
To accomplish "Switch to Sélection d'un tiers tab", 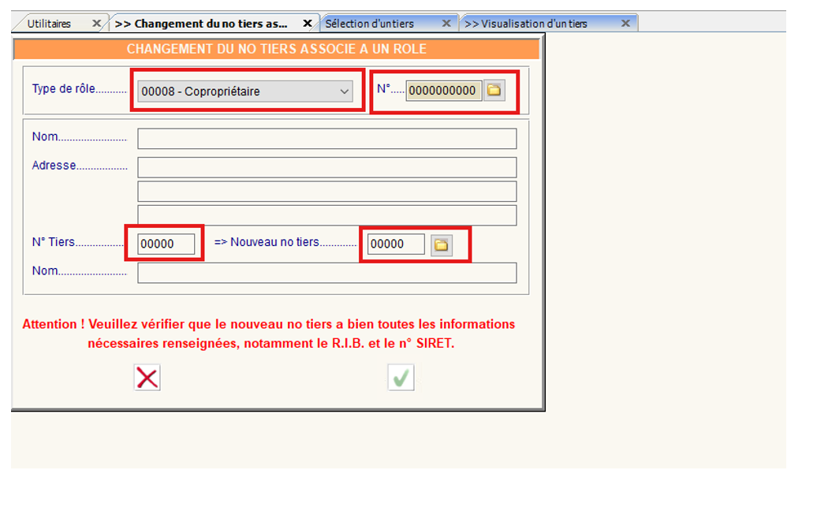I will click(x=370, y=24).
